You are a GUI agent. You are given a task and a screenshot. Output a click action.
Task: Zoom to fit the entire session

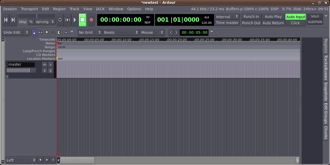(x=53, y=160)
